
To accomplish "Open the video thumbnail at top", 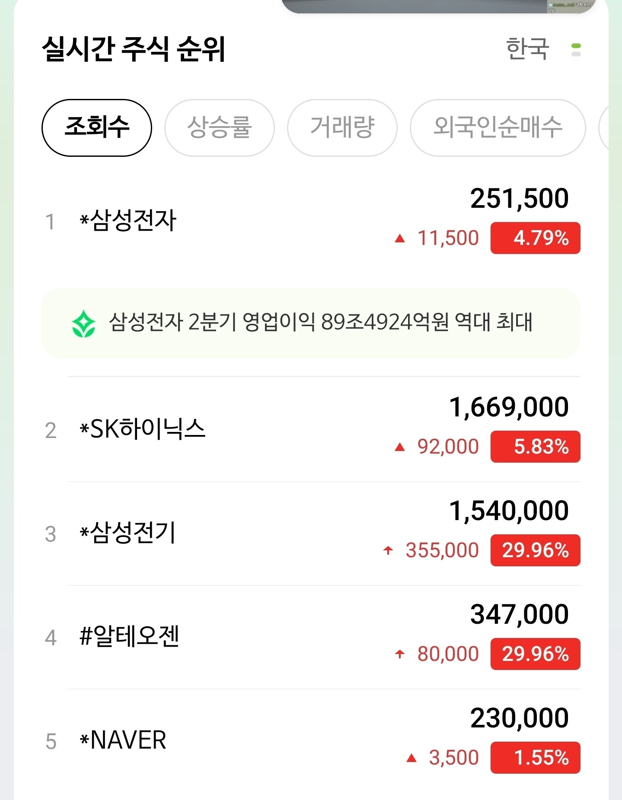I will (439, 6).
